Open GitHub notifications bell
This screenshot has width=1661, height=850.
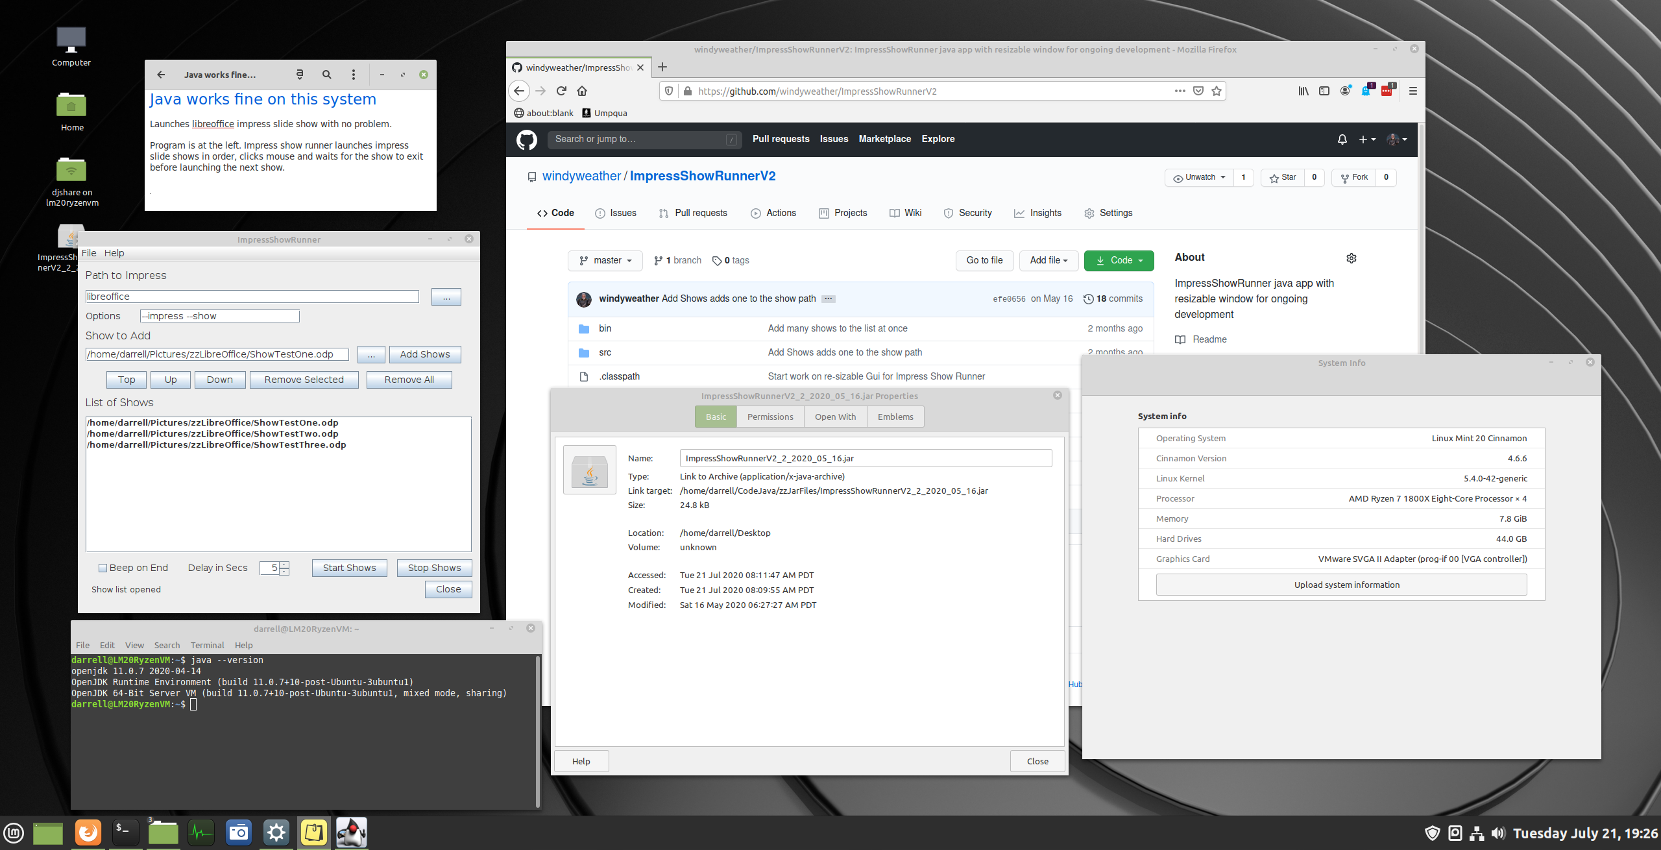1342,139
